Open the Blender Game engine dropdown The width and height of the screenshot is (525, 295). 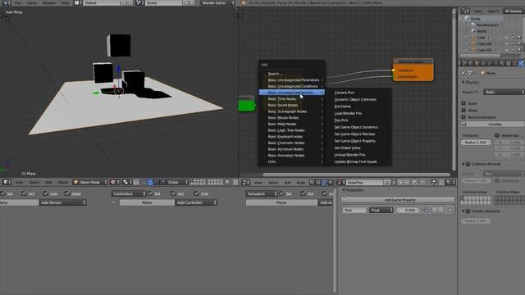(x=218, y=2)
